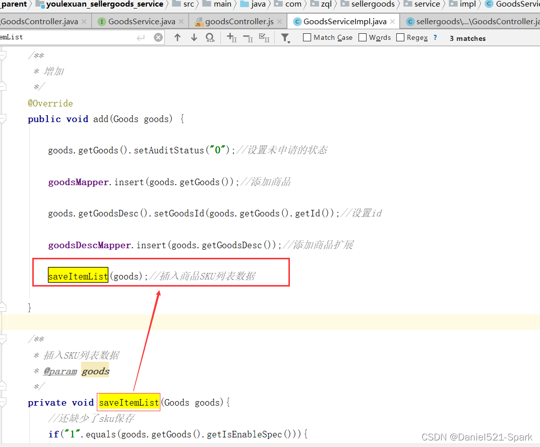This screenshot has width=540, height=447.
Task: Click Find All occurrences icon
Action: coord(210,37)
